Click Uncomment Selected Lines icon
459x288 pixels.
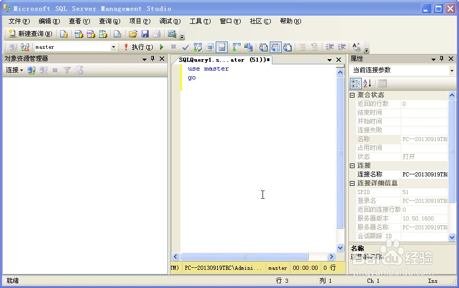click(314, 47)
